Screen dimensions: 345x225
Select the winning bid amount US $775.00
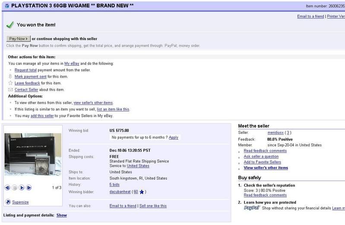119,130
